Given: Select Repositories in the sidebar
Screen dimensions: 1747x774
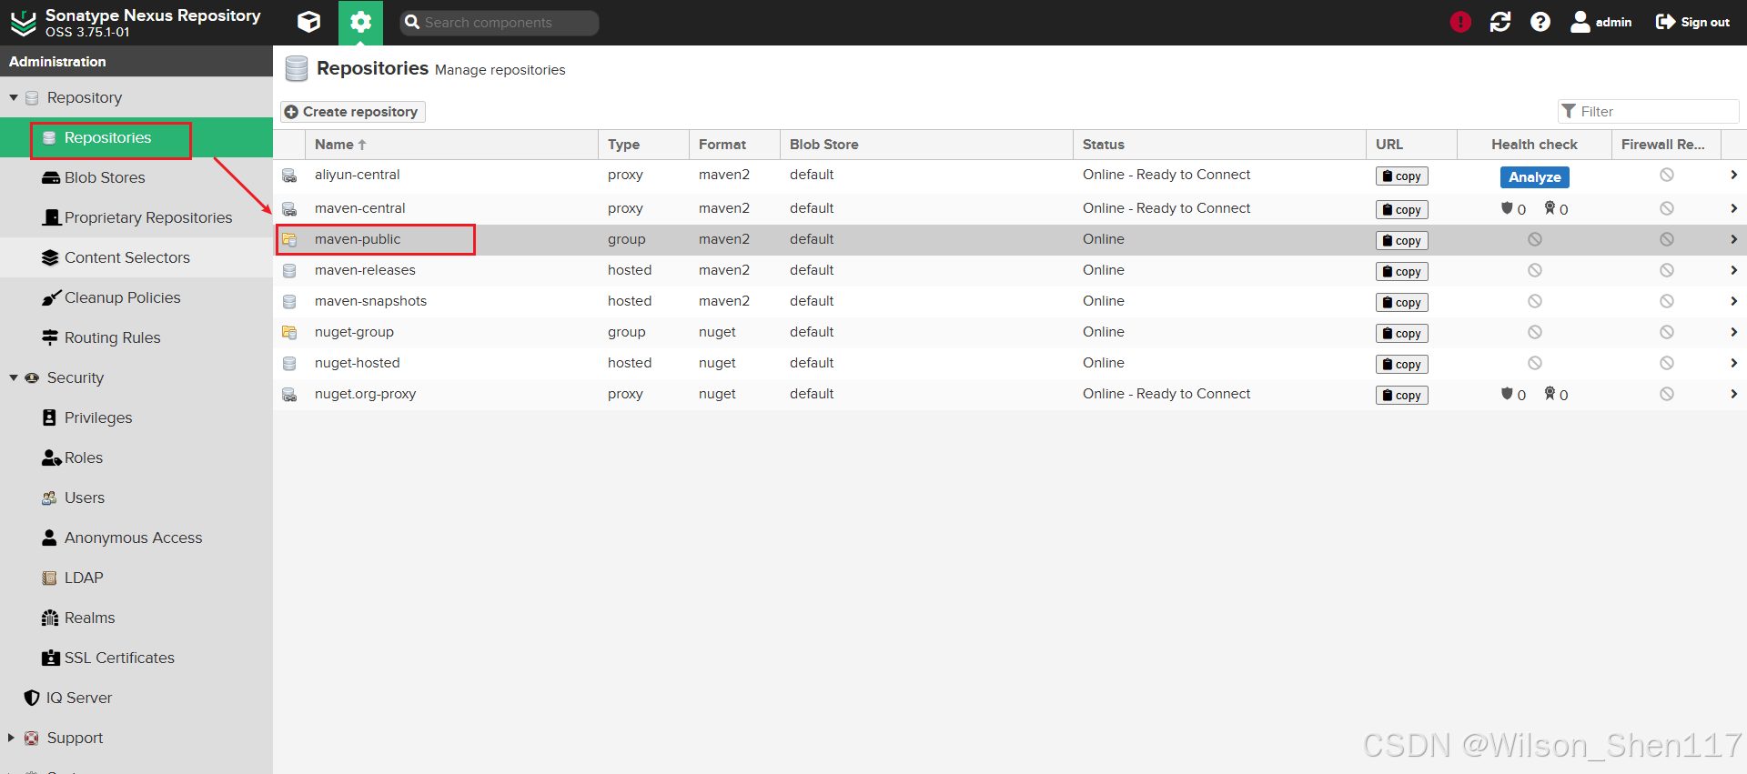Looking at the screenshot, I should (x=136, y=137).
